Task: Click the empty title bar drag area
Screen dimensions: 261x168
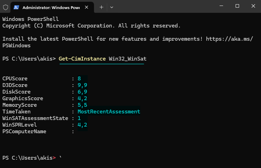Action: click(x=165, y=6)
